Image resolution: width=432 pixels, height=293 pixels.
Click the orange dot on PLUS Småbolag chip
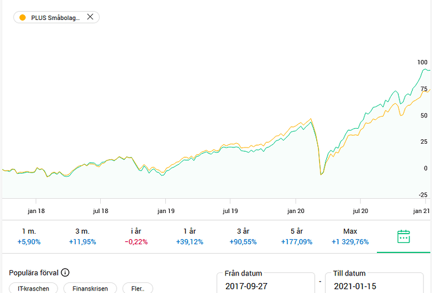[23, 17]
